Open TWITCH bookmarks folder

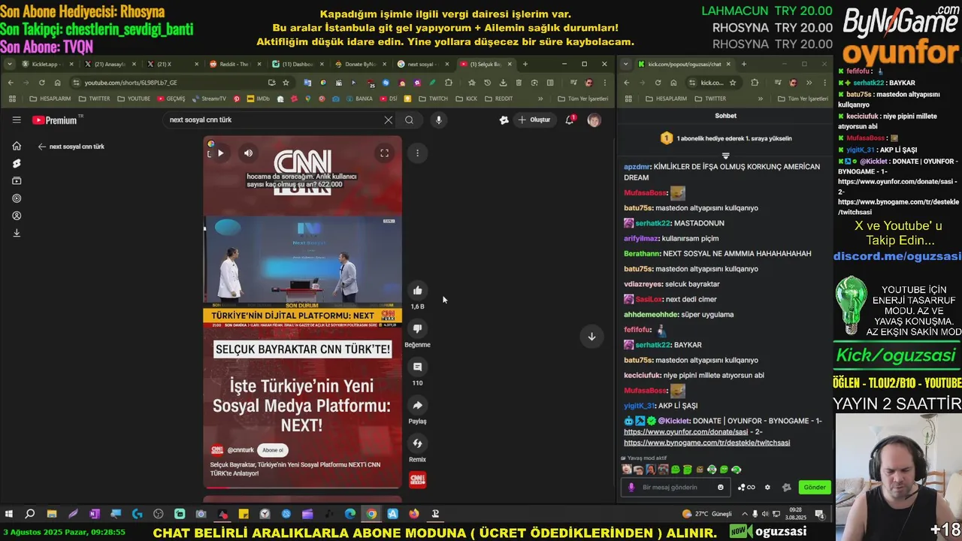click(433, 98)
